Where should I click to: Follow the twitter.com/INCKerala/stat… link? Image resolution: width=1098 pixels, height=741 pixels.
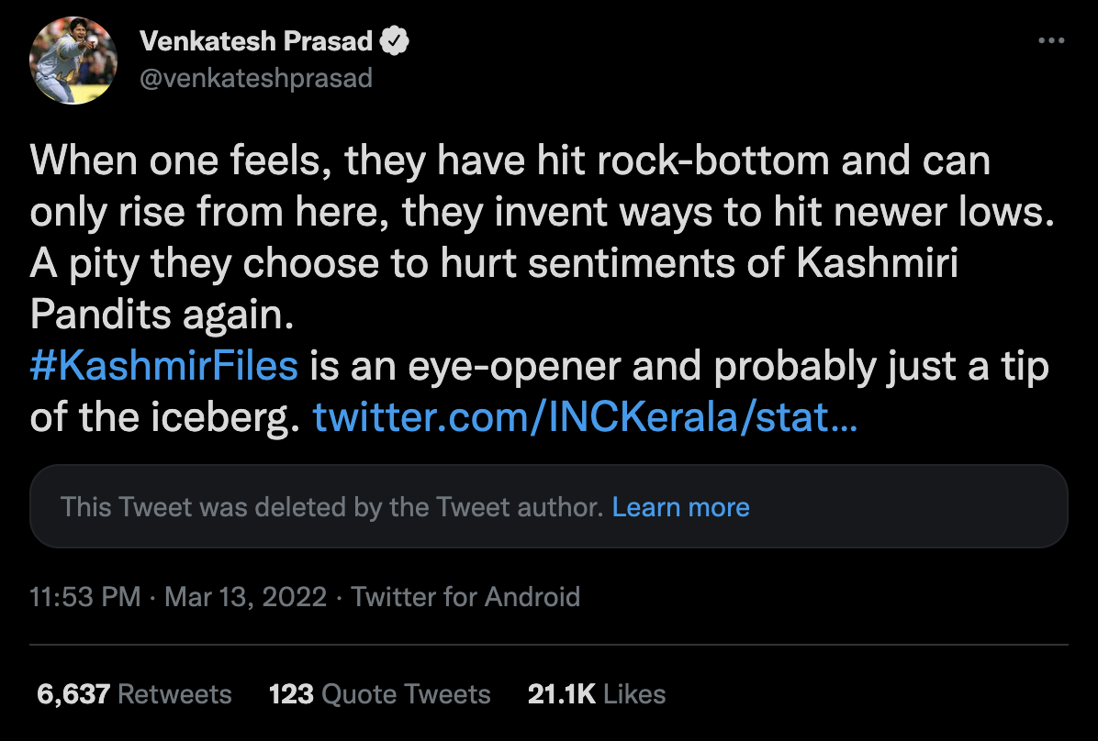click(x=586, y=418)
